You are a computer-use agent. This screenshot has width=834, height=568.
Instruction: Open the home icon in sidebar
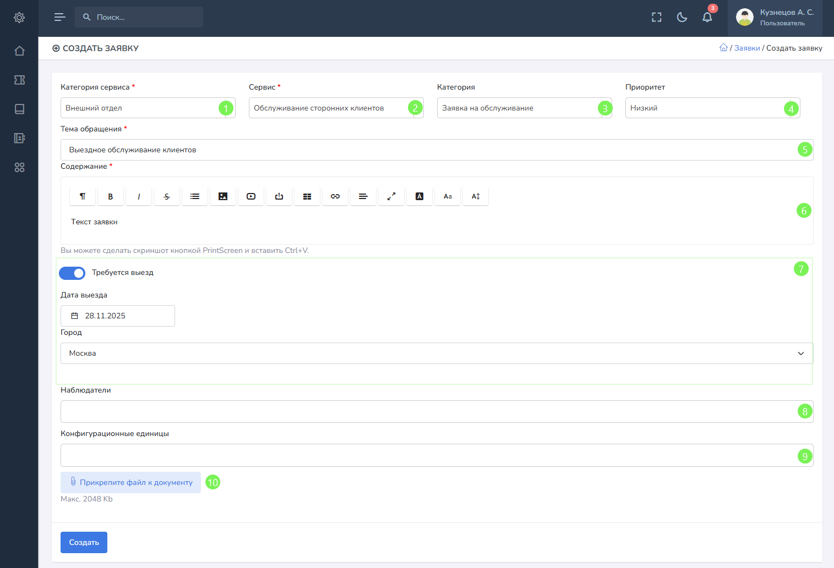(19, 51)
